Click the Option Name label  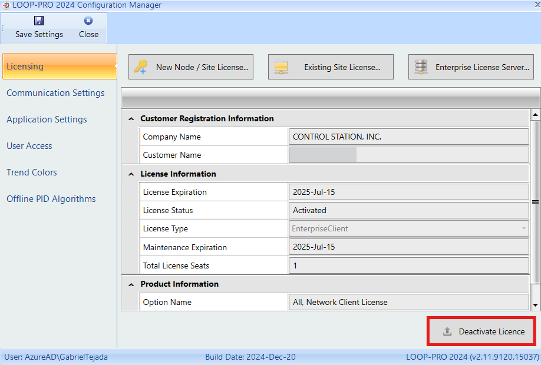pos(167,302)
